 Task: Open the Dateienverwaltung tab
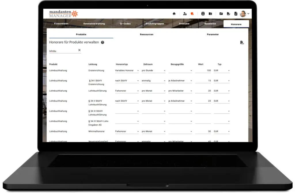94,24
